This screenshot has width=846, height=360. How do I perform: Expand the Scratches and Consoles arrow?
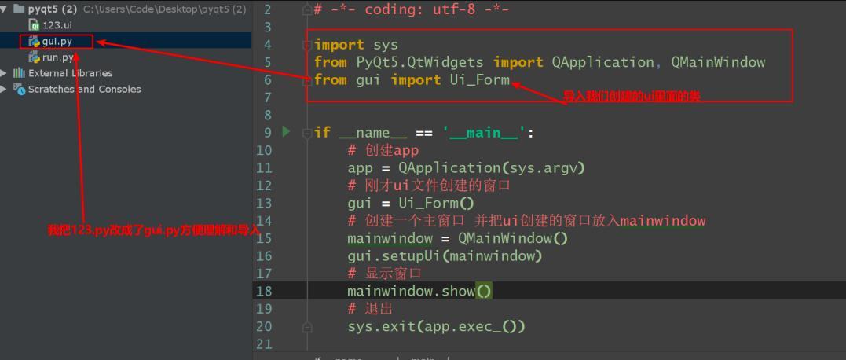[x=3, y=89]
